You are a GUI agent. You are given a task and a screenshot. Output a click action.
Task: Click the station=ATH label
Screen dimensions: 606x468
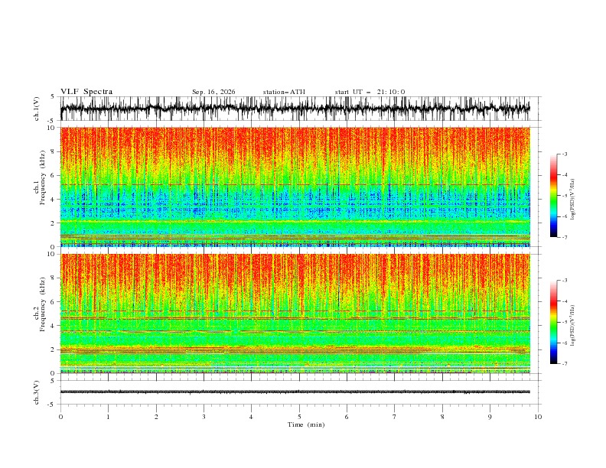[284, 92]
